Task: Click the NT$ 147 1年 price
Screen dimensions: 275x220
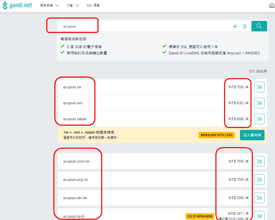Action: point(238,213)
